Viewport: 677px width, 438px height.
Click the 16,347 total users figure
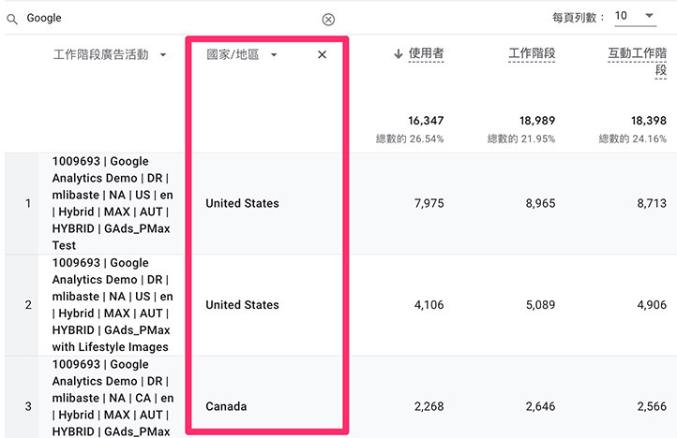point(426,121)
